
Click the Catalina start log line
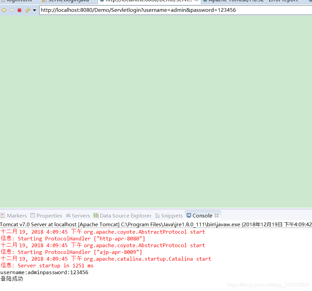click(x=106, y=259)
